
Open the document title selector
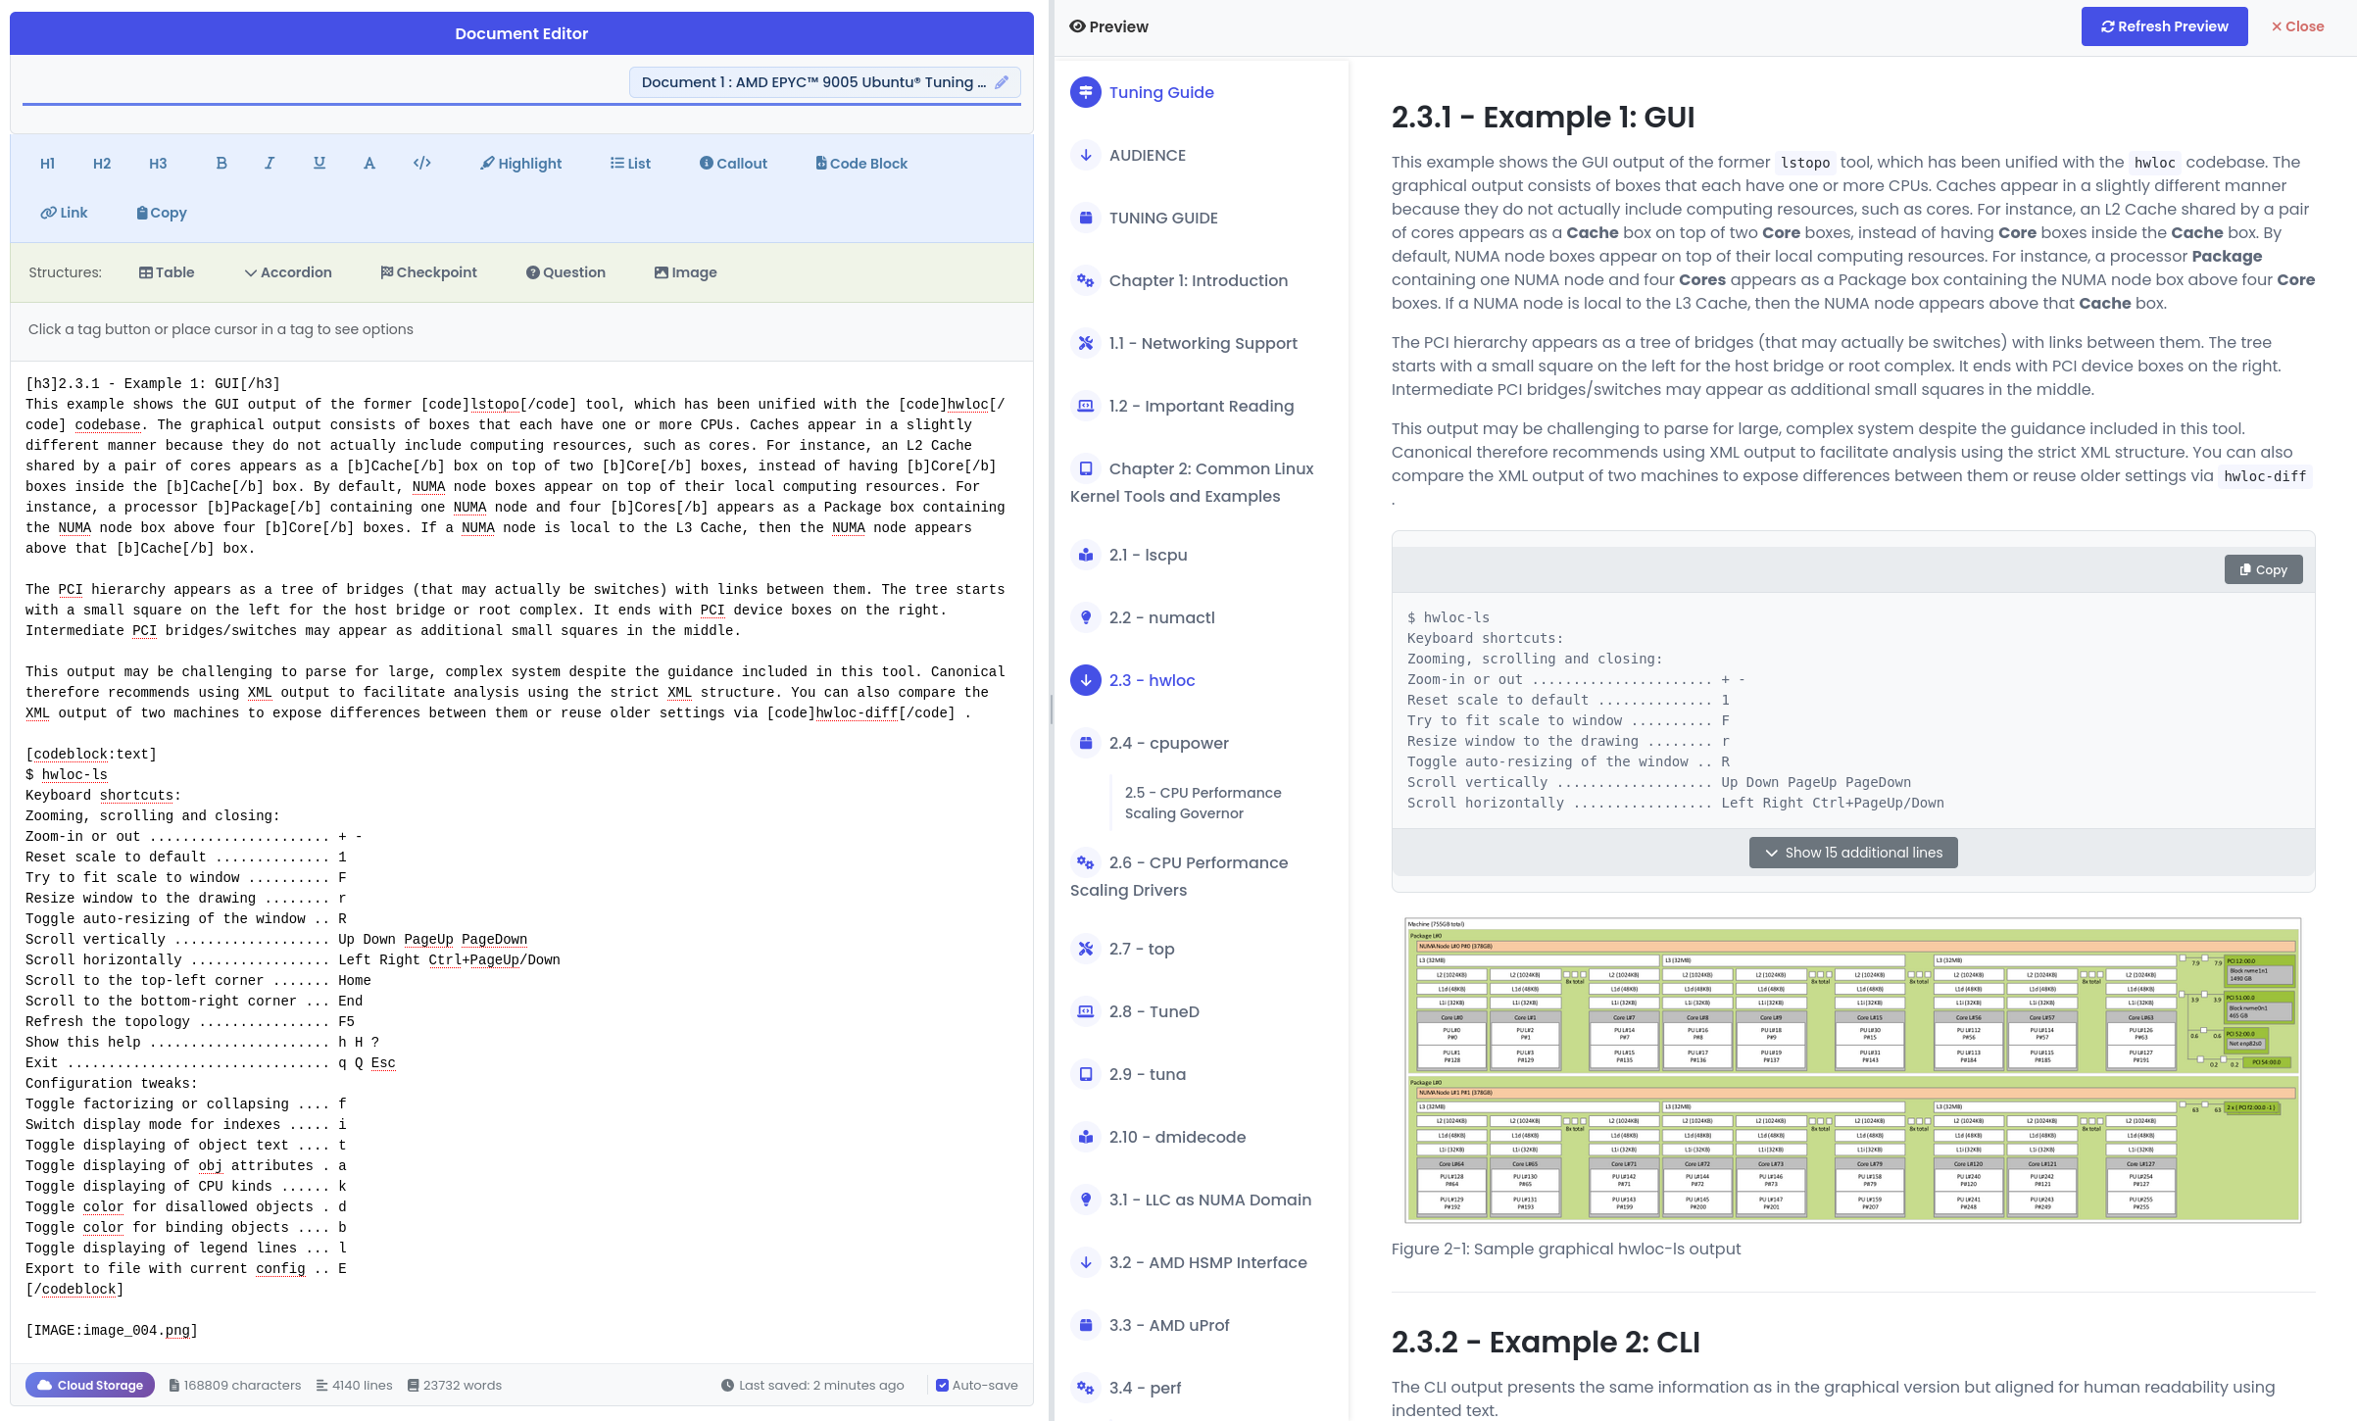click(x=813, y=82)
